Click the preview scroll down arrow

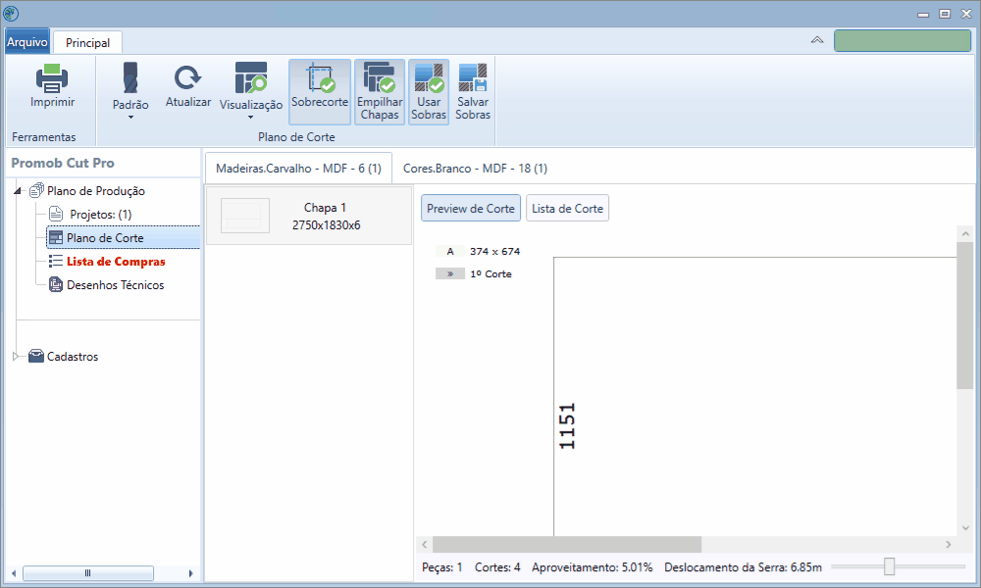(965, 528)
